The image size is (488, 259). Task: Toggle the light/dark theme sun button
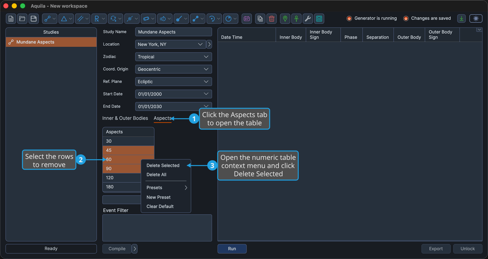pyautogui.click(x=476, y=19)
